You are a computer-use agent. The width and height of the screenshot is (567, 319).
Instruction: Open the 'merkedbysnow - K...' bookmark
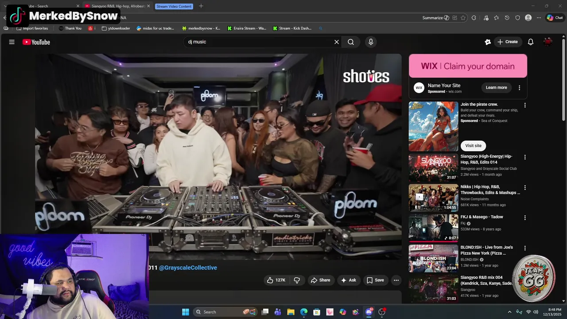(x=201, y=28)
